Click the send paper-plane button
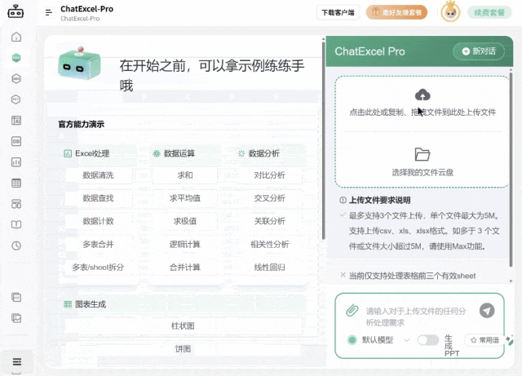The width and height of the screenshot is (522, 376). click(x=487, y=311)
